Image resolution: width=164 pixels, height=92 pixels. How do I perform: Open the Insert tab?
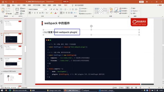click(14, 5)
